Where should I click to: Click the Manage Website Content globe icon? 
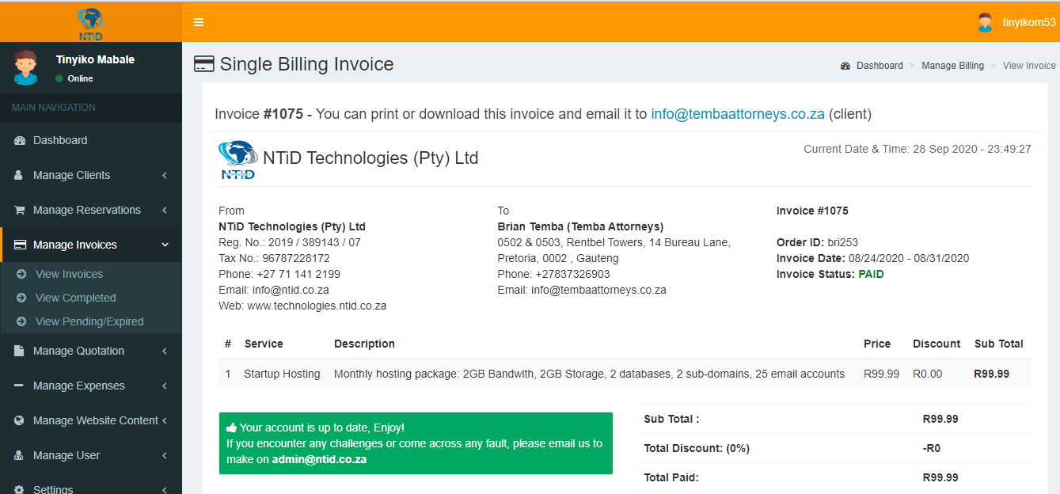coord(20,420)
